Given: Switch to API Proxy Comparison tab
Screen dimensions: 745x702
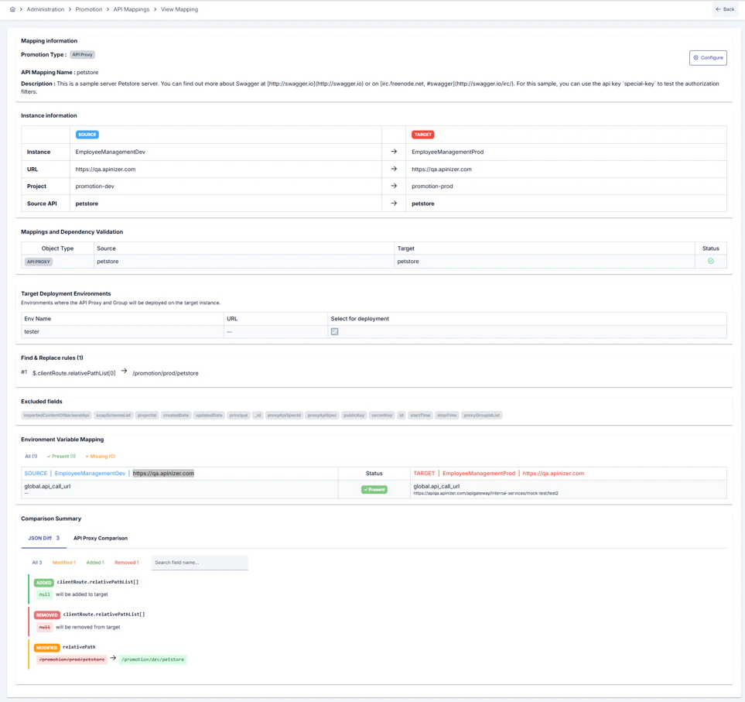Looking at the screenshot, I should pos(101,538).
